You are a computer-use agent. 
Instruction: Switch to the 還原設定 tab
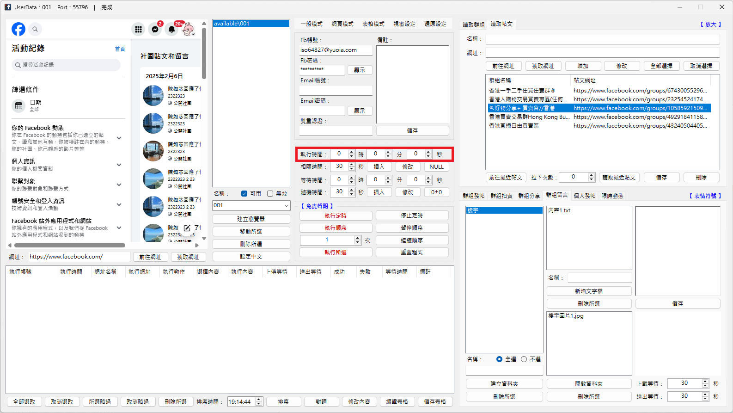click(x=435, y=24)
